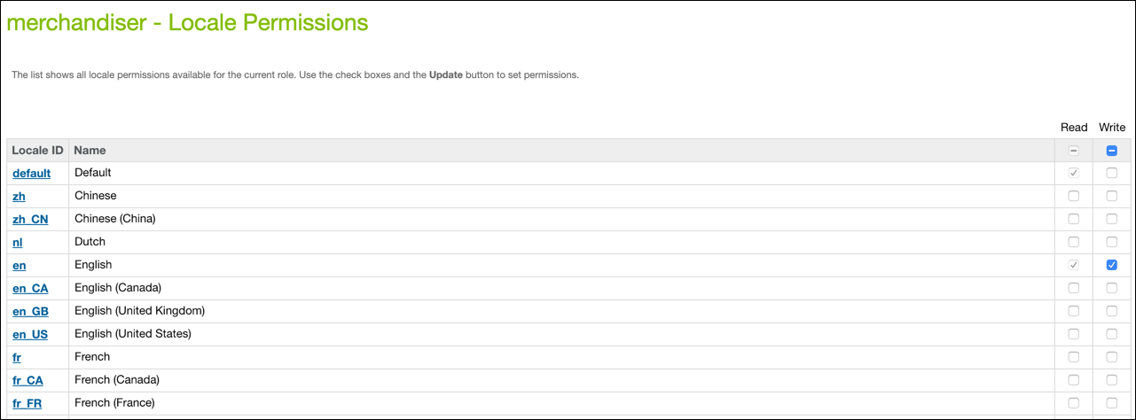Open the en locale link
The image size is (1136, 420).
point(20,265)
